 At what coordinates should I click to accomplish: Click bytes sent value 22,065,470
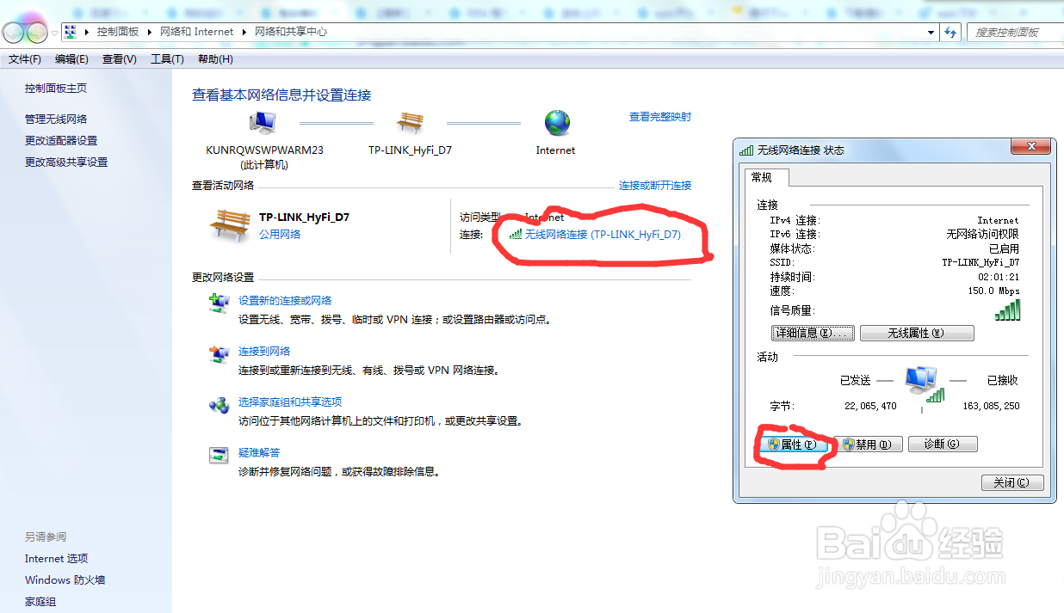coord(870,406)
